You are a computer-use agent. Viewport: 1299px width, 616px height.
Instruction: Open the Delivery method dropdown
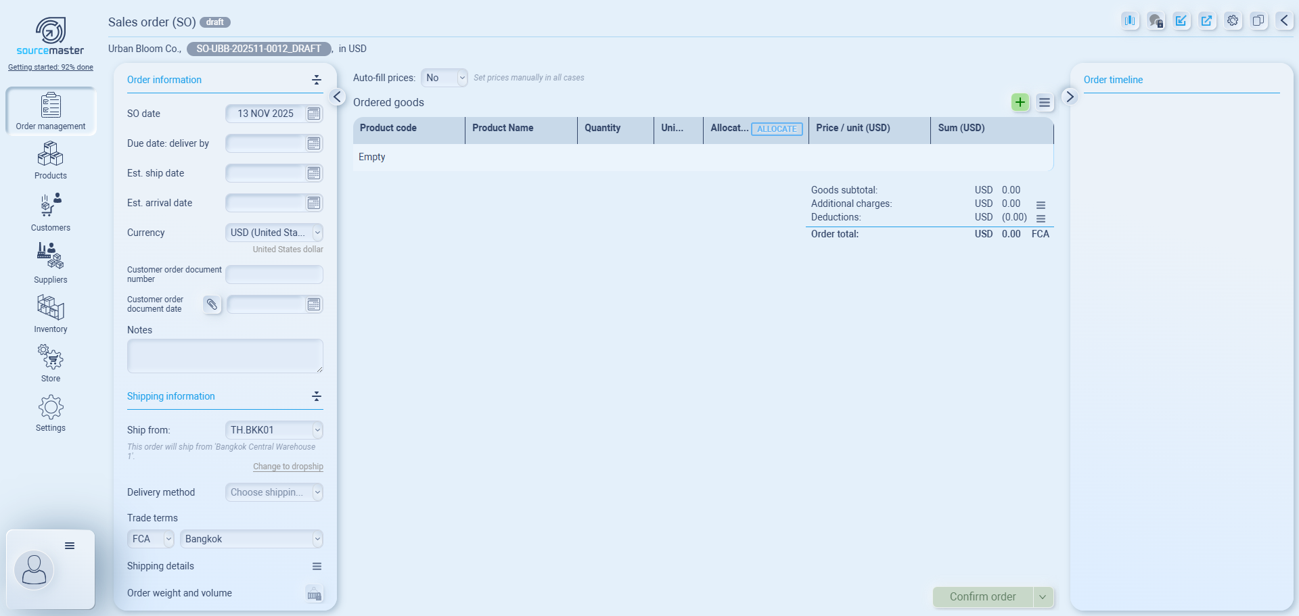tap(274, 492)
